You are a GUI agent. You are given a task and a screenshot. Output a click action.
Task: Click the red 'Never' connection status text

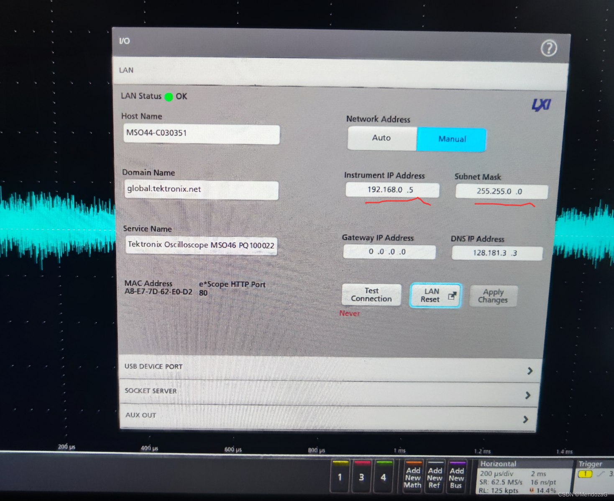(x=350, y=313)
